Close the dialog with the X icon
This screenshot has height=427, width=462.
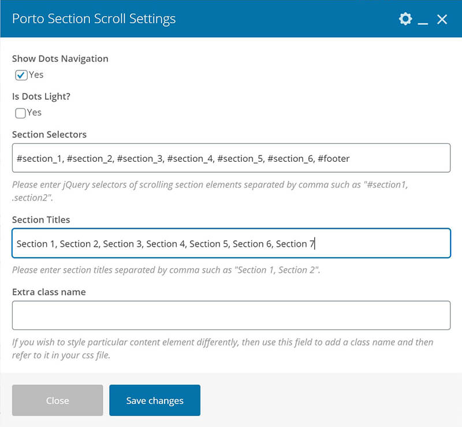coord(442,19)
